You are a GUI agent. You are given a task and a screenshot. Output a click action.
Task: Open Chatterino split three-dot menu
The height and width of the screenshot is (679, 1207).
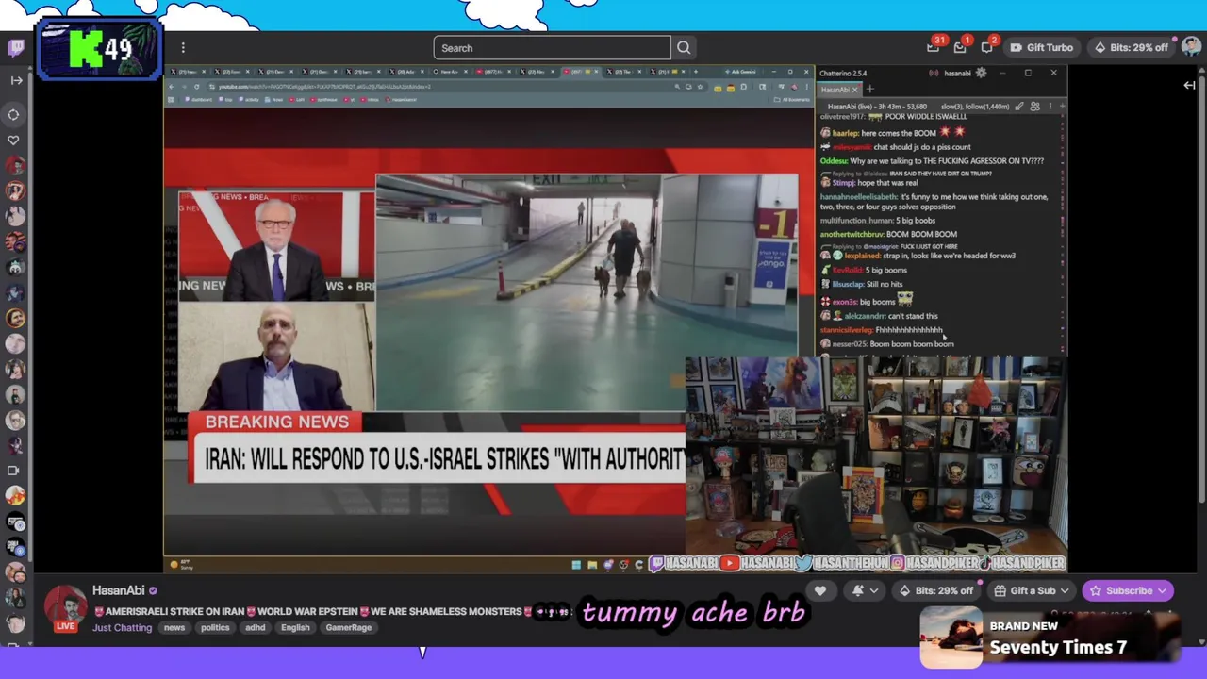point(1050,107)
